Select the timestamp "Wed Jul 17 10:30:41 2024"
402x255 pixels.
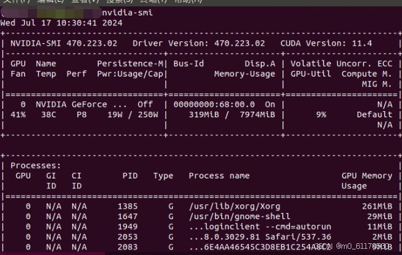[x=61, y=23]
